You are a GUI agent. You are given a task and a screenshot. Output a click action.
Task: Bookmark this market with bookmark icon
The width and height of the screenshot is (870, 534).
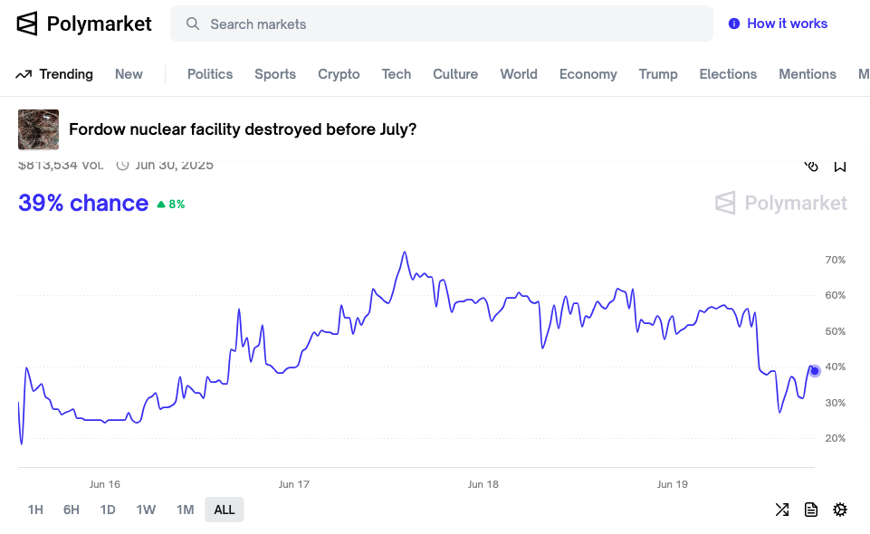click(840, 166)
